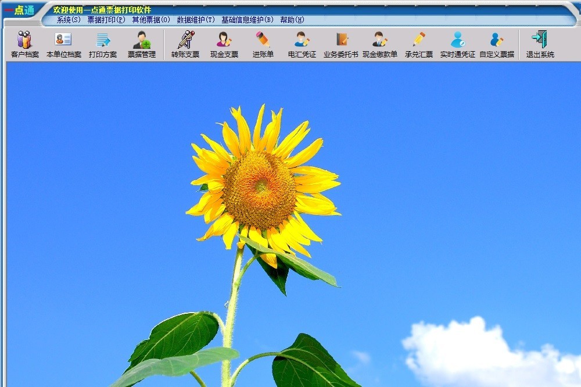Open the 帮助(H) help menu
This screenshot has height=387, width=581.
point(292,20)
